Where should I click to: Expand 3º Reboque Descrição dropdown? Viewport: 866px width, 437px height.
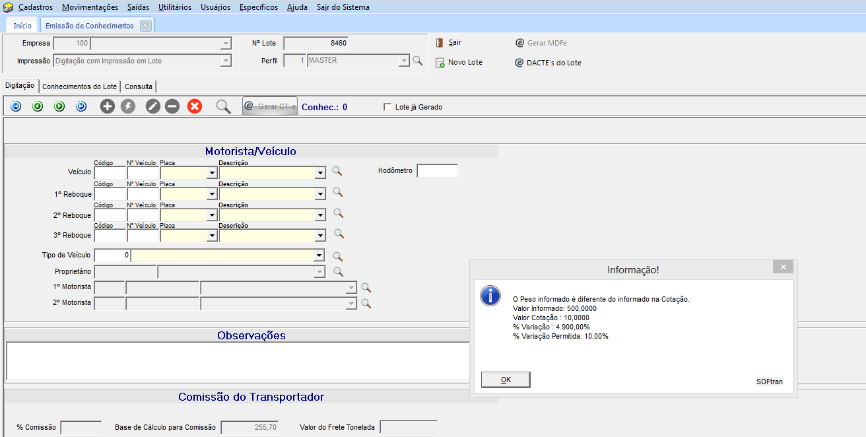pyautogui.click(x=320, y=236)
